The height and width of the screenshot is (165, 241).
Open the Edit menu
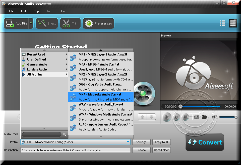24,11
